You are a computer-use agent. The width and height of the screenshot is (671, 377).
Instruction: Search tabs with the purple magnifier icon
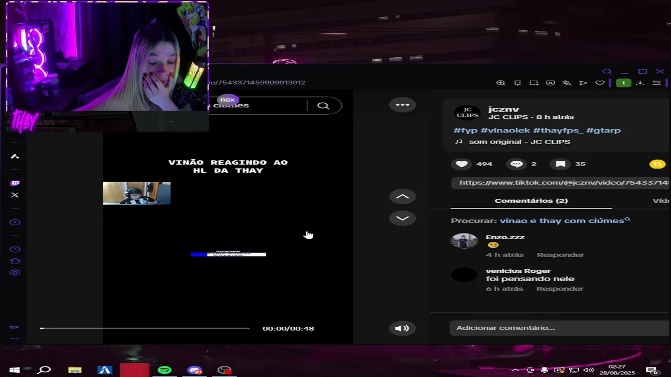(607, 71)
